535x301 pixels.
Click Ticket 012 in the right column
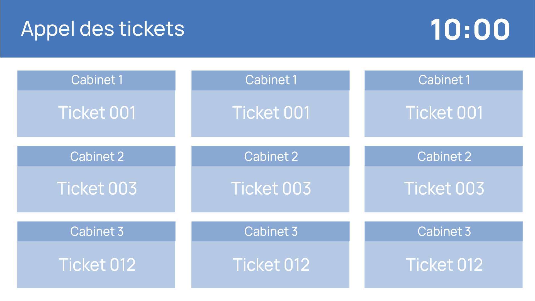tap(444, 264)
